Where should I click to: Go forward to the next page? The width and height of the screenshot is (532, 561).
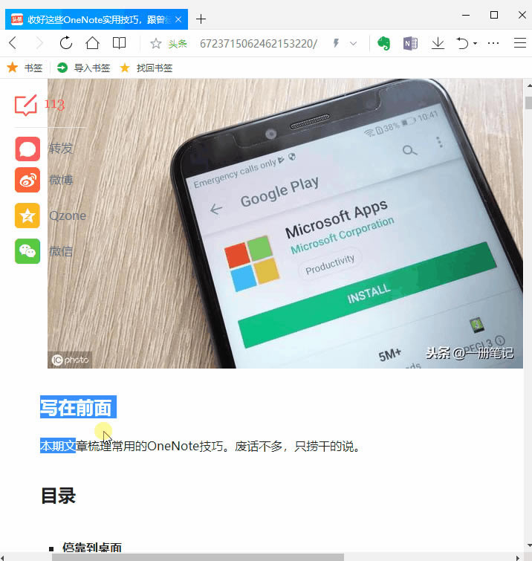(x=39, y=43)
